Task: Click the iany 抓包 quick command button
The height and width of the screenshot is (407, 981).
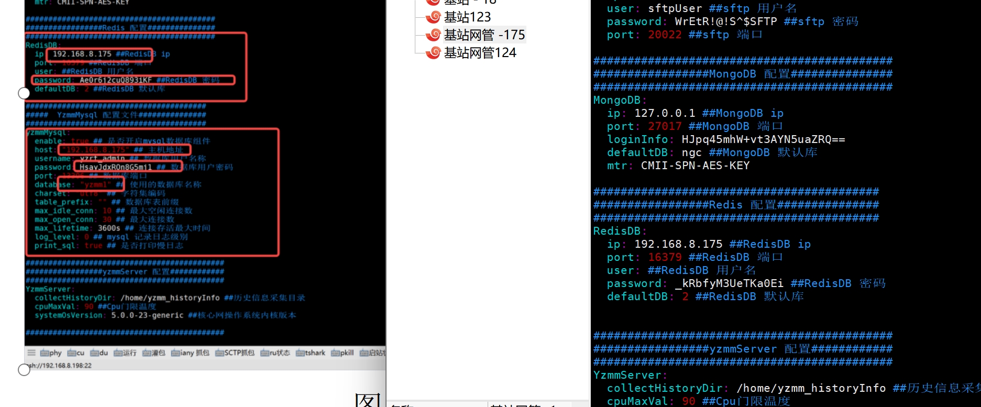Action: (x=190, y=353)
